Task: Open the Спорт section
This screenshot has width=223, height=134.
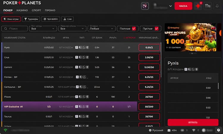Action: click(x=36, y=10)
